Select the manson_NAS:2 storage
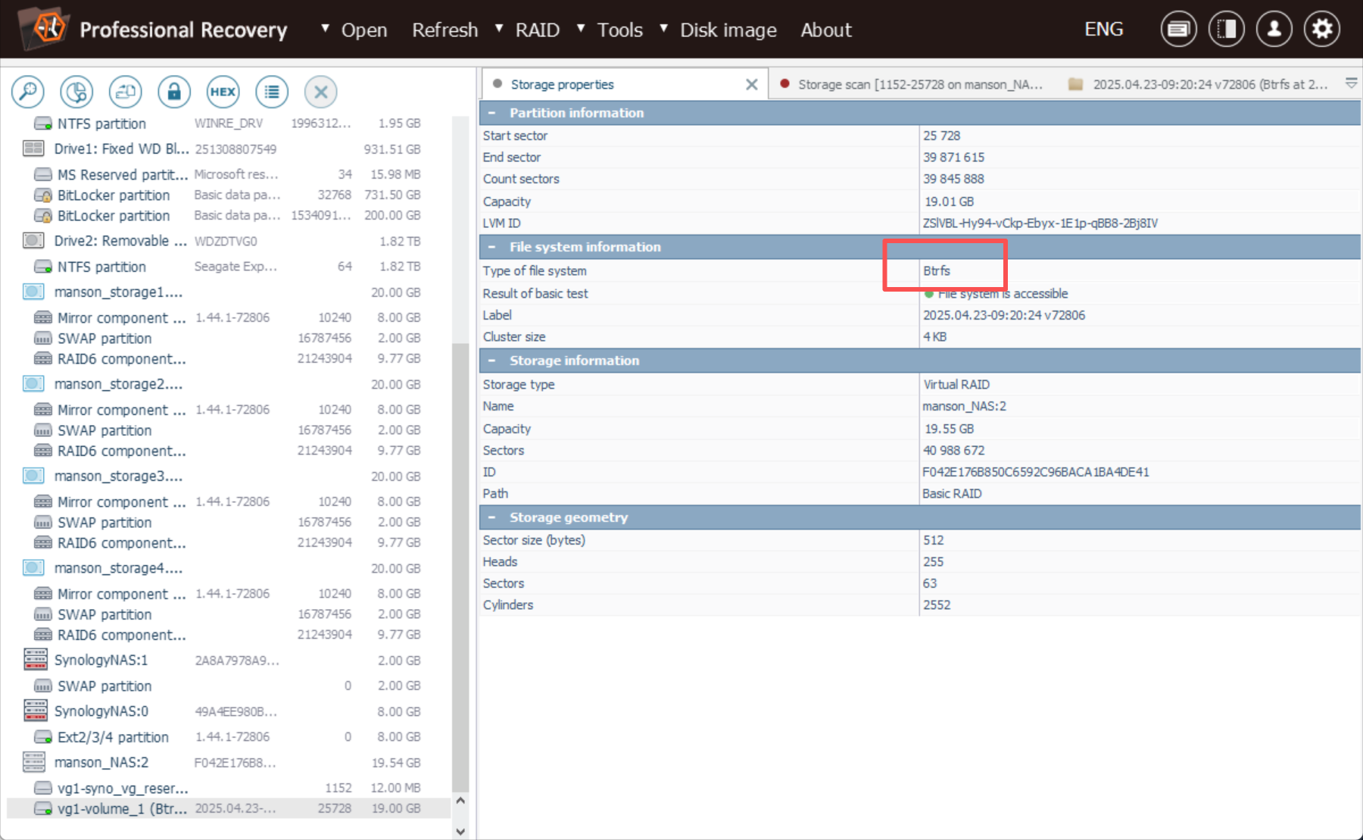This screenshot has height=840, width=1363. tap(228, 762)
